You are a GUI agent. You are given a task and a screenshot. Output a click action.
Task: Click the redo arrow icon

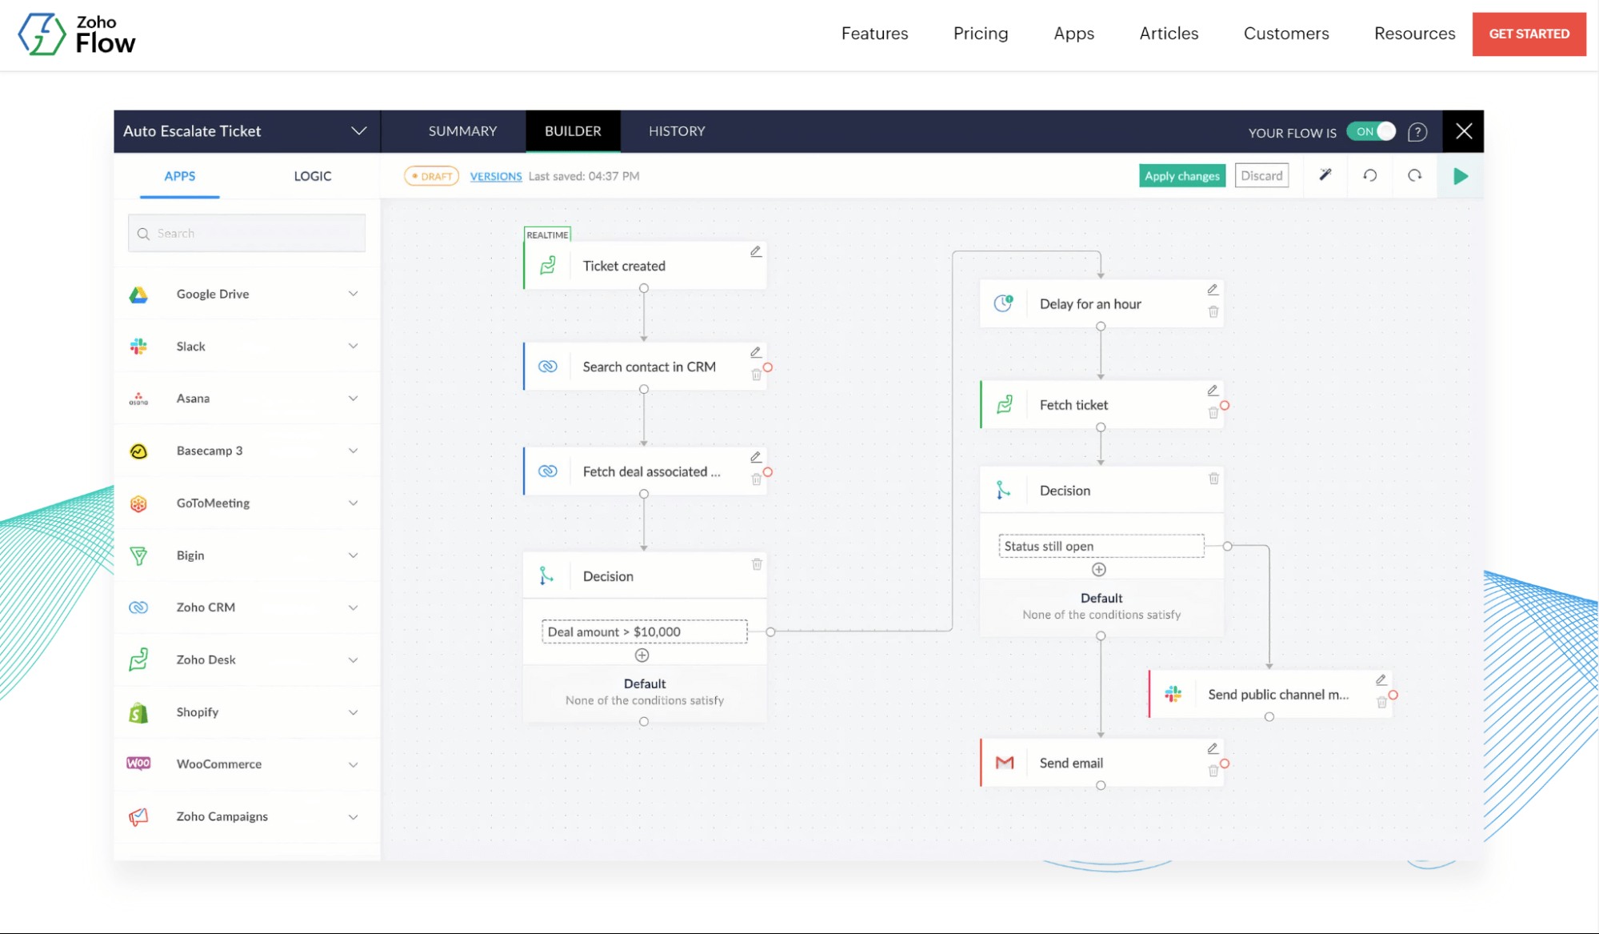[x=1414, y=175]
